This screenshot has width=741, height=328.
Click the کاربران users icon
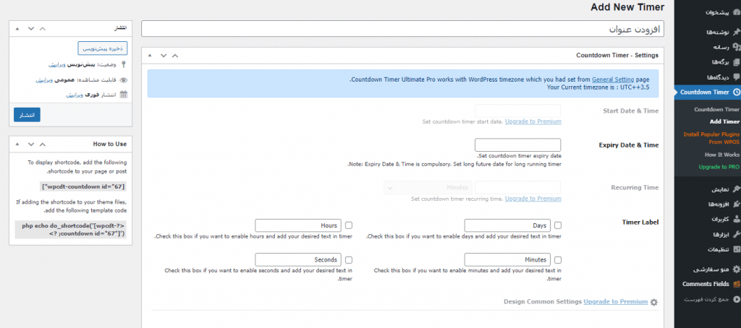736,220
